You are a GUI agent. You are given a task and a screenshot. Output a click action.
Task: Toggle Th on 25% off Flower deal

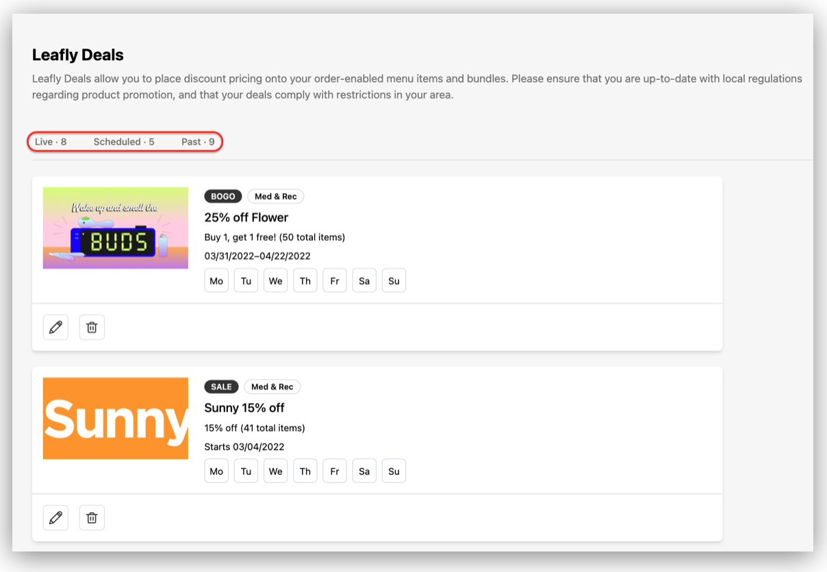(x=305, y=281)
